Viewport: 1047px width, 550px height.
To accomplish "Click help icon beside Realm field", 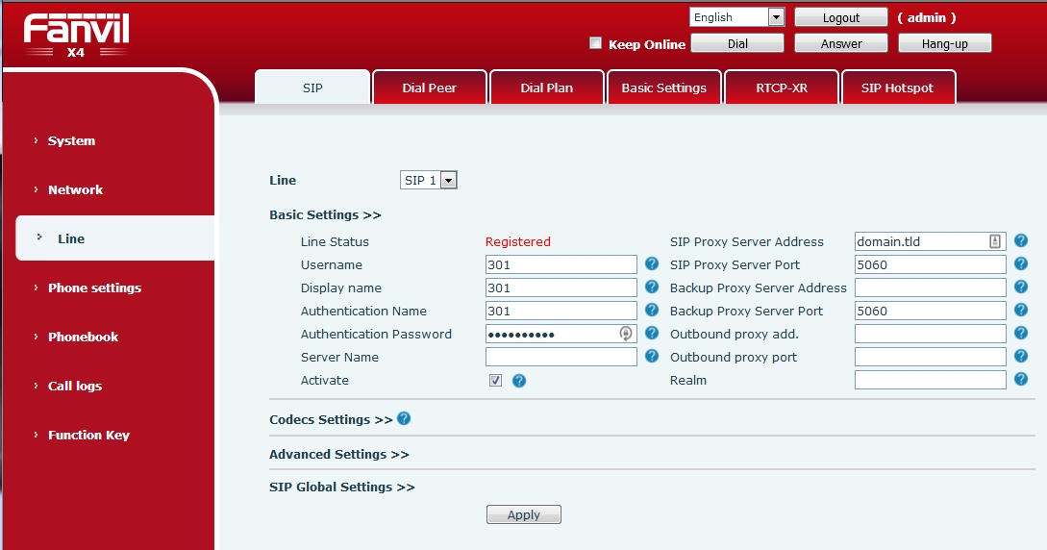I will (x=1021, y=380).
